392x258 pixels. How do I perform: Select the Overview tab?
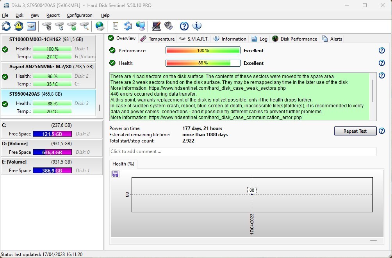tap(122, 38)
